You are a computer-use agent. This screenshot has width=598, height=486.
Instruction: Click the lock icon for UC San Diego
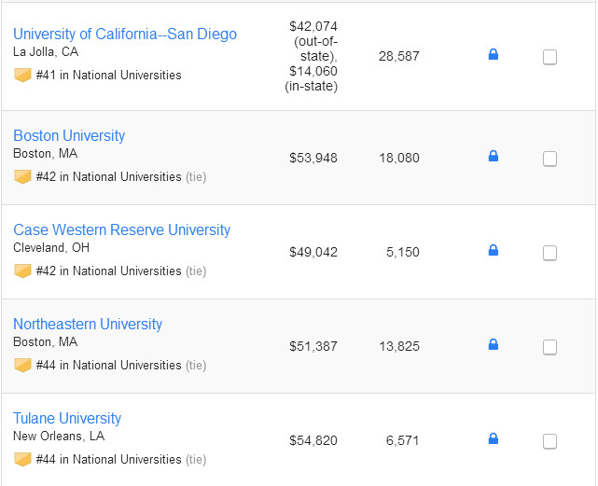tap(494, 55)
